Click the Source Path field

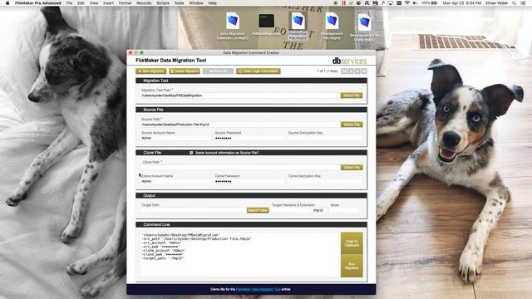(240, 125)
